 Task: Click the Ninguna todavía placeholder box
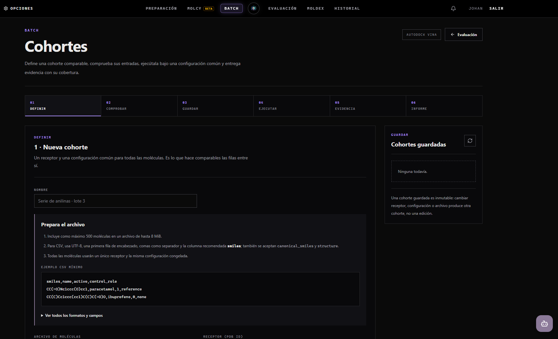433,171
